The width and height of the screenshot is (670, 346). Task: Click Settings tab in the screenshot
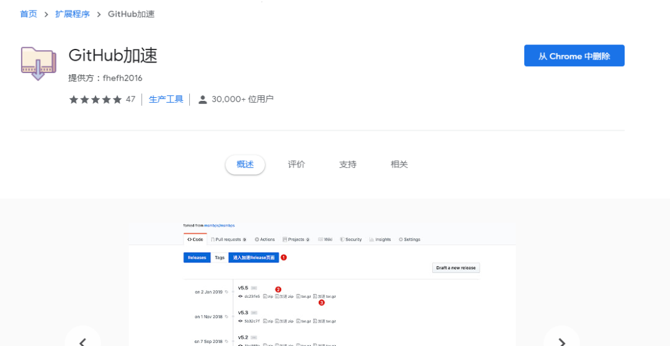(x=409, y=240)
